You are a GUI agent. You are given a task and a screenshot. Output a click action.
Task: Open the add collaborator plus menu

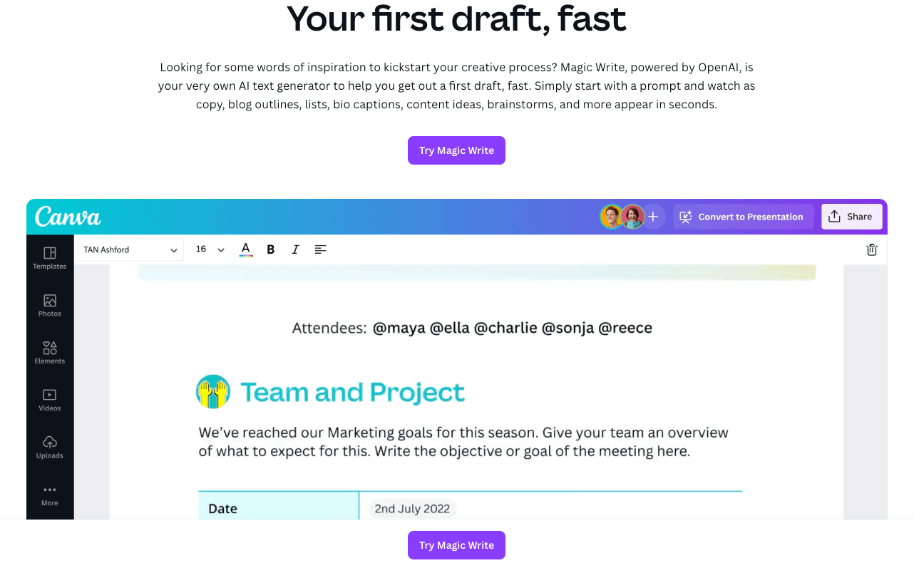coord(653,216)
